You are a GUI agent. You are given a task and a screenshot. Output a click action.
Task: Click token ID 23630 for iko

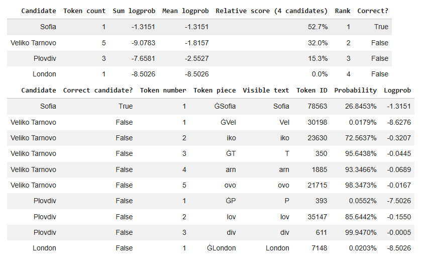[318, 138]
